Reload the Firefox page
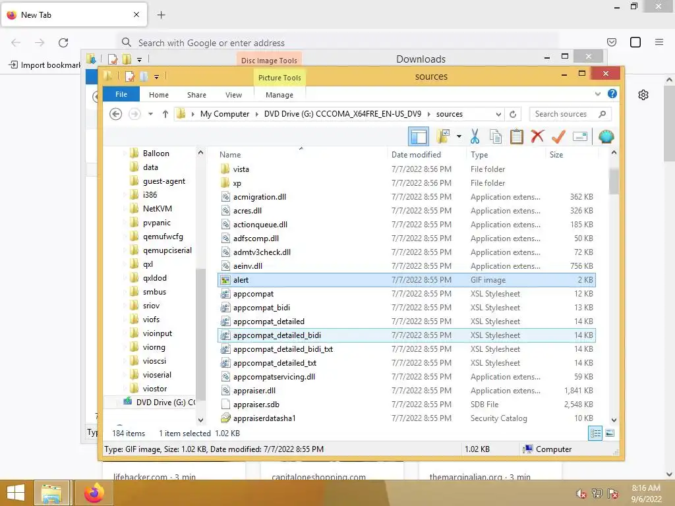 click(63, 43)
